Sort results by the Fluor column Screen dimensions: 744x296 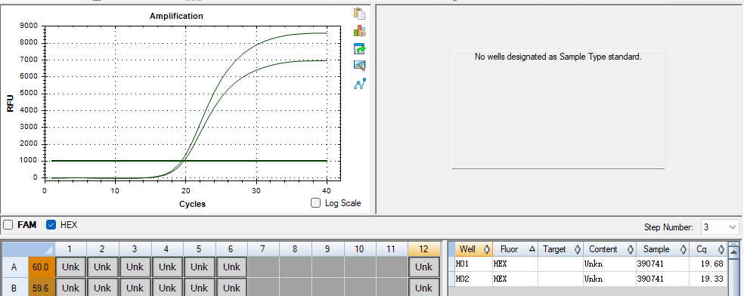[516, 249]
